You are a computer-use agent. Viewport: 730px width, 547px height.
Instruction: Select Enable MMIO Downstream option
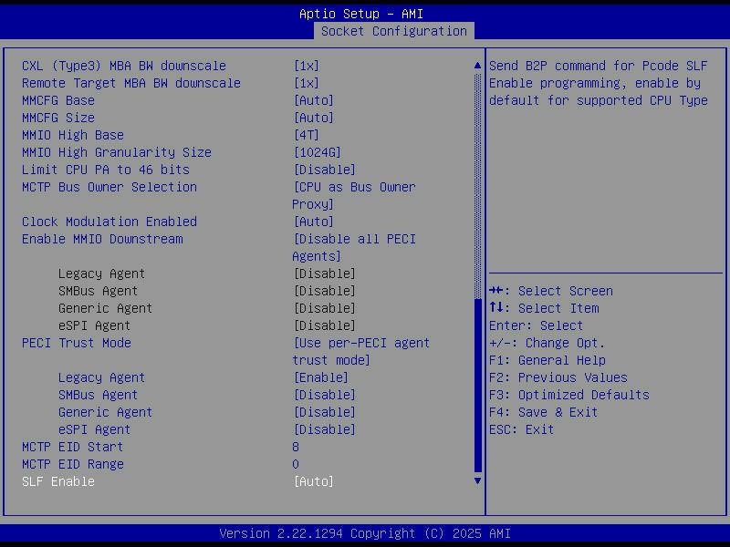click(x=102, y=239)
